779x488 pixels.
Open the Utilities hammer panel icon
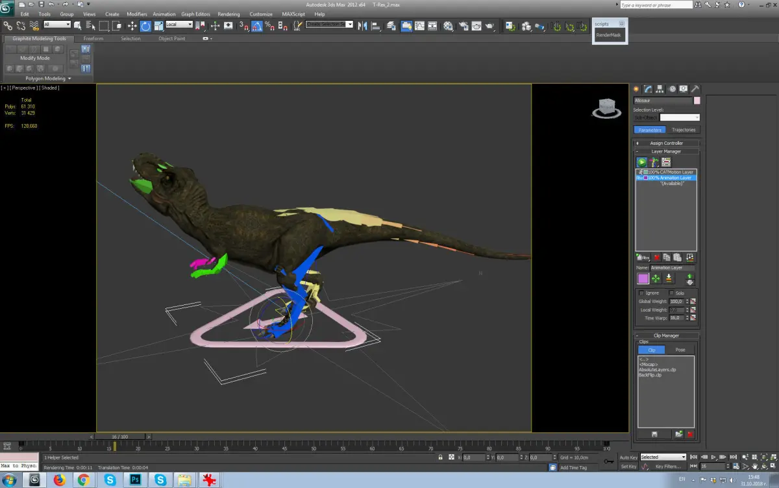point(694,89)
